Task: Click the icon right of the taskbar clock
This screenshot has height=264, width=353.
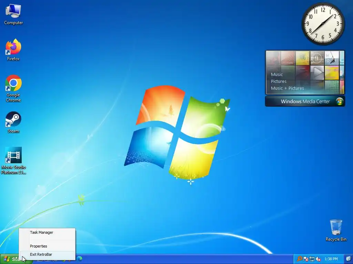Action: pos(349,259)
